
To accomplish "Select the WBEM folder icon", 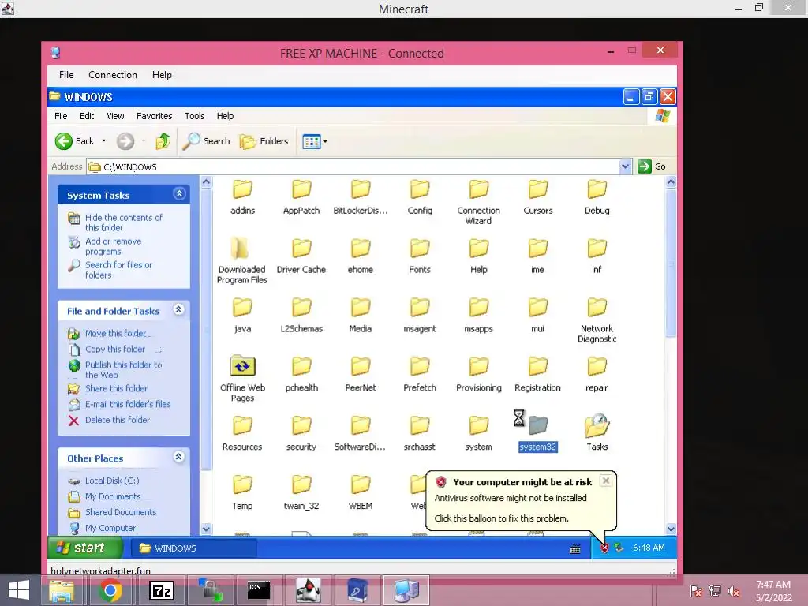I will [x=360, y=485].
